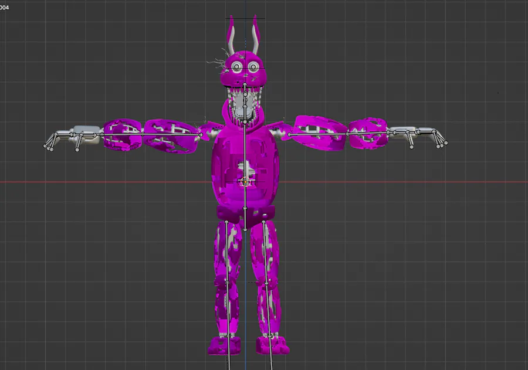Select the ear on the viewer's left
Viewport: 528px width, 370px height.
(x=231, y=35)
